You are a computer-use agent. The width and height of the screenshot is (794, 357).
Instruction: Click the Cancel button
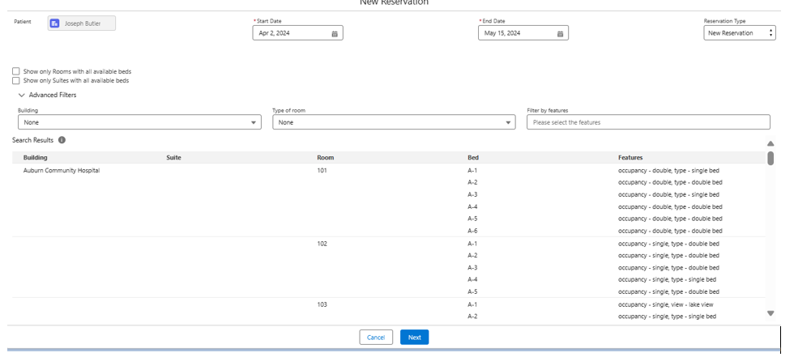point(376,337)
